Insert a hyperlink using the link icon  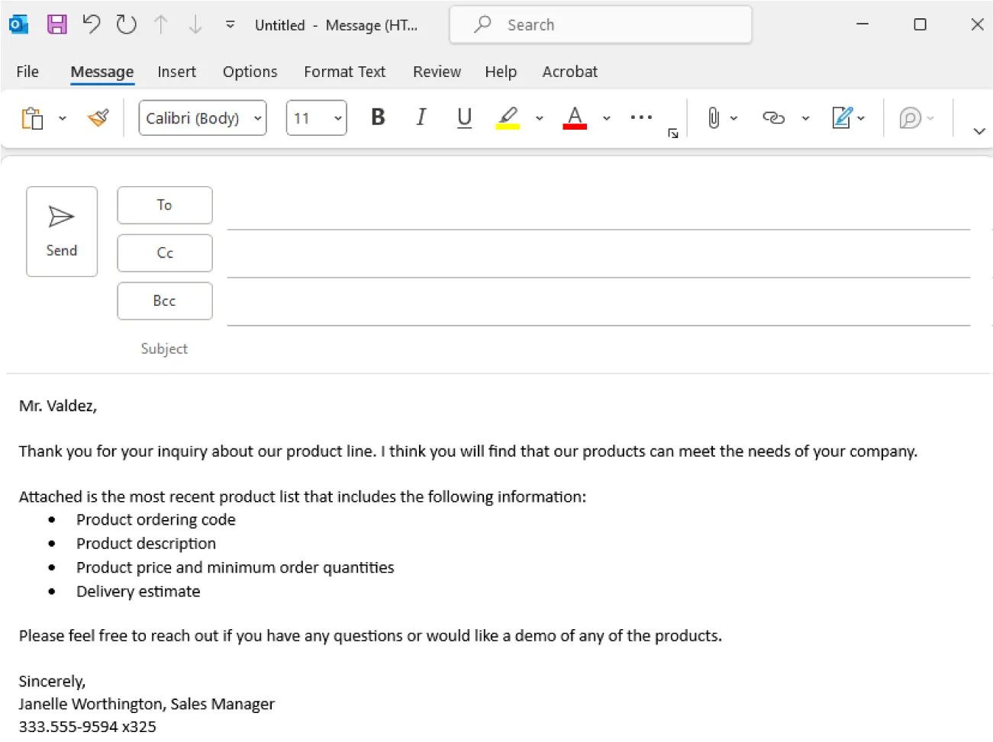(x=773, y=117)
